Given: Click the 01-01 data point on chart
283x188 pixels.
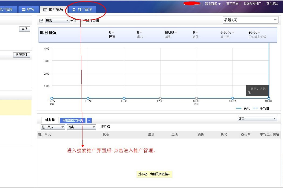Looking at the screenshot, I should [x=196, y=98].
